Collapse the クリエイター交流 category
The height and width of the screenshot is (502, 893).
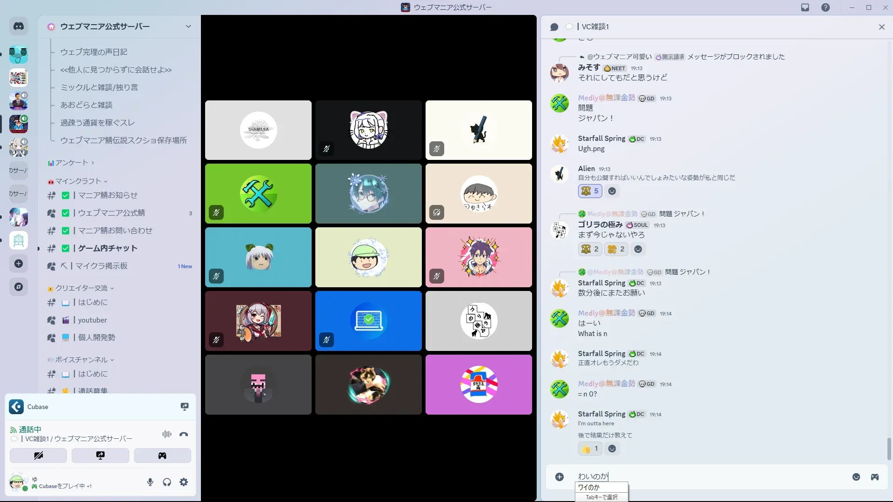click(81, 288)
